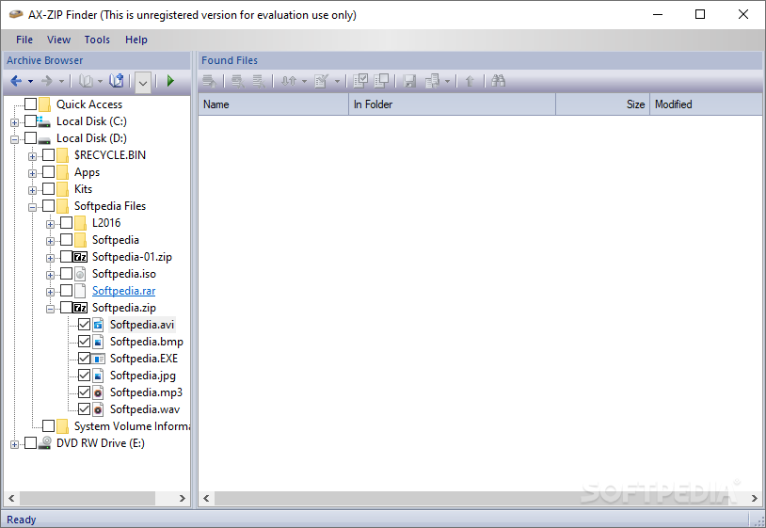This screenshot has height=528, width=766.
Task: Open the Tools menu
Action: click(x=97, y=40)
